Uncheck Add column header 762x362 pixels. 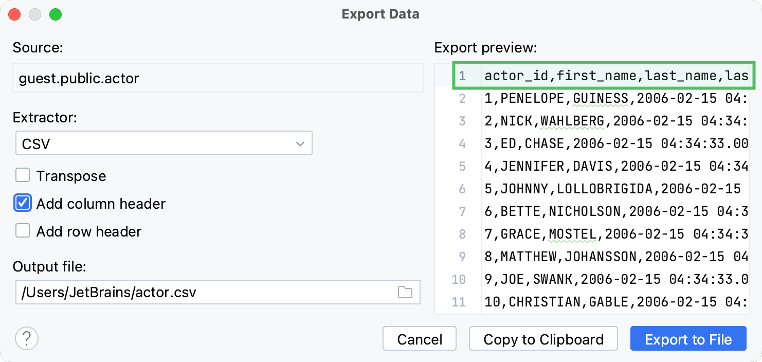point(23,203)
